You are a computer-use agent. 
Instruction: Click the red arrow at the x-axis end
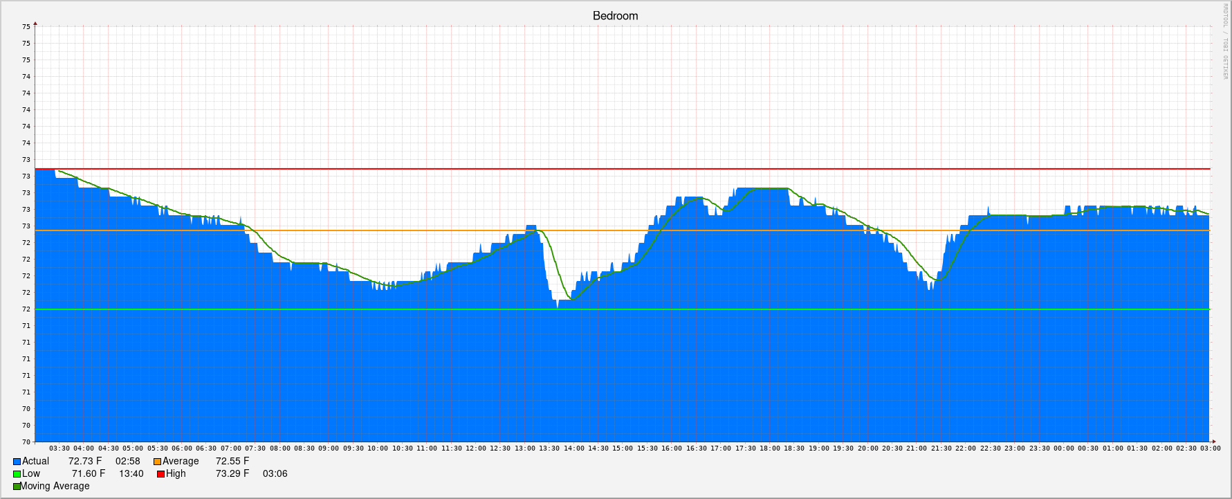(x=1213, y=442)
